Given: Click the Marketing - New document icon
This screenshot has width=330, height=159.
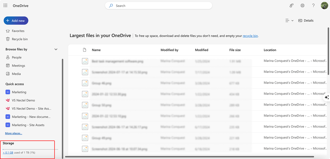Looking at the screenshot, I should [x=8, y=117].
